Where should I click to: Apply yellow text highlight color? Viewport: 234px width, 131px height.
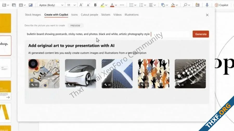coord(102,5)
